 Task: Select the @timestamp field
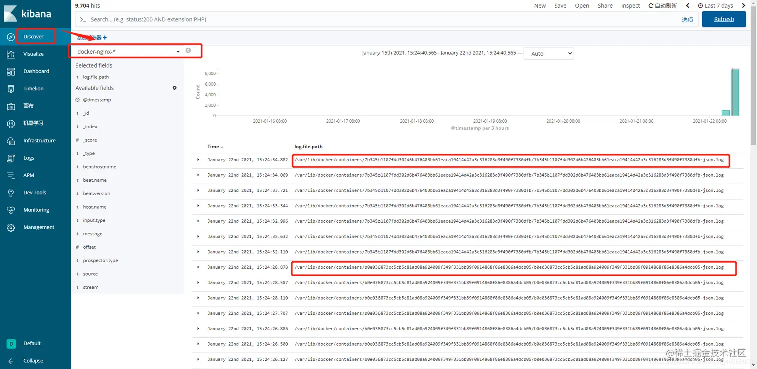pos(97,100)
